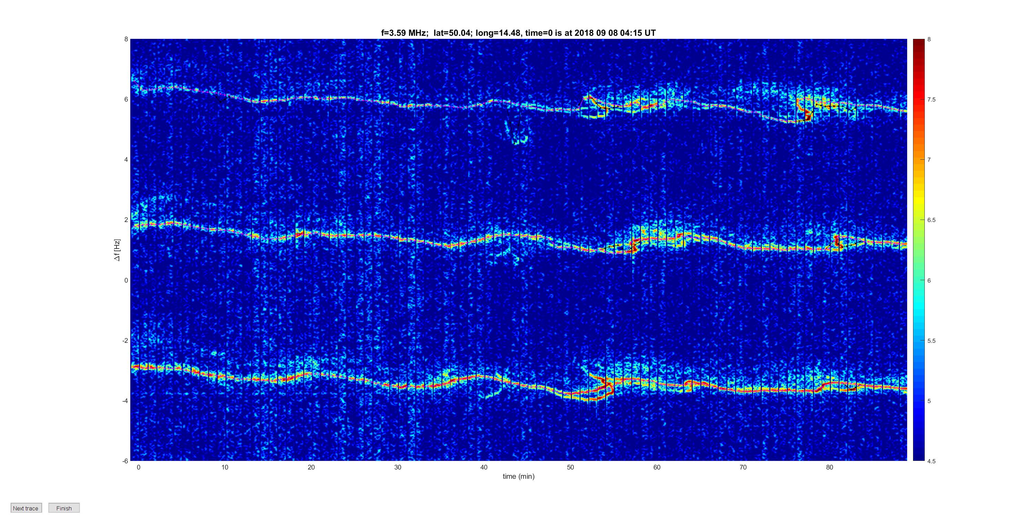Click the y-axis tick label 6

point(126,99)
